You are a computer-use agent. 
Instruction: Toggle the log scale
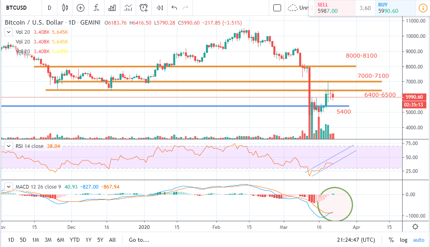coord(403,240)
